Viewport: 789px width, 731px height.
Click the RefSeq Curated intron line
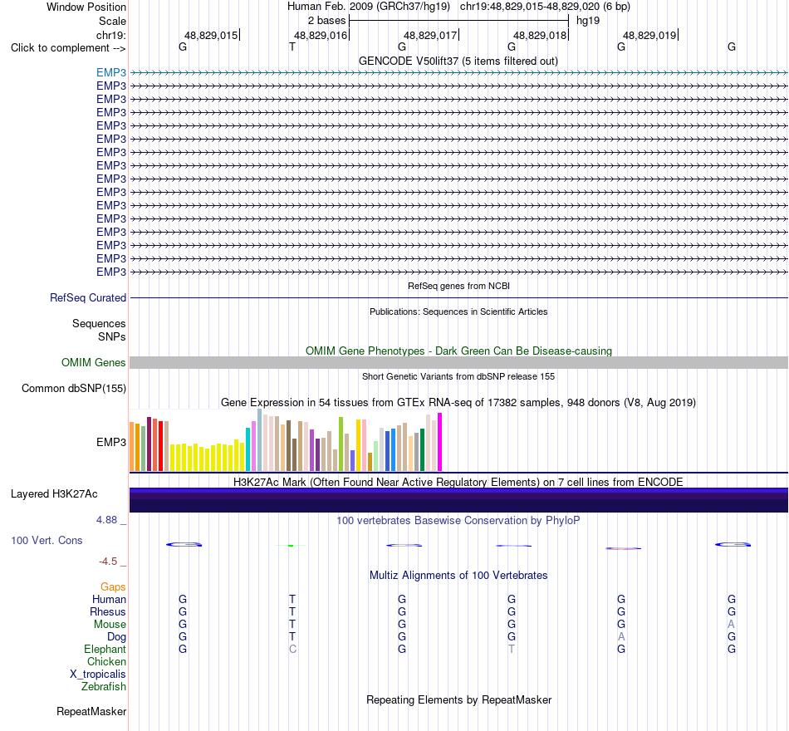click(x=458, y=297)
